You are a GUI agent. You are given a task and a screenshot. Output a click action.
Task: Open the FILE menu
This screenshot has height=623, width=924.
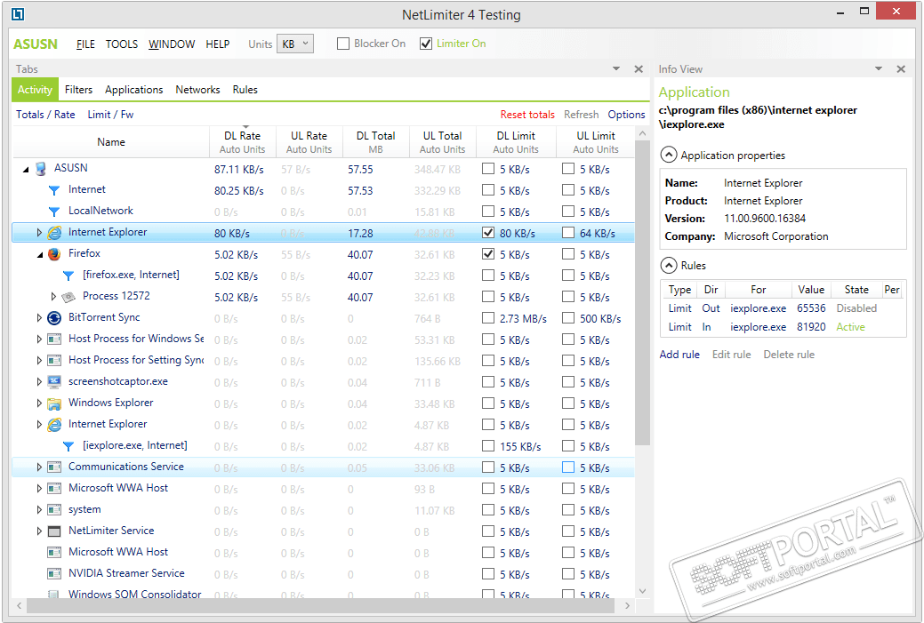[85, 44]
